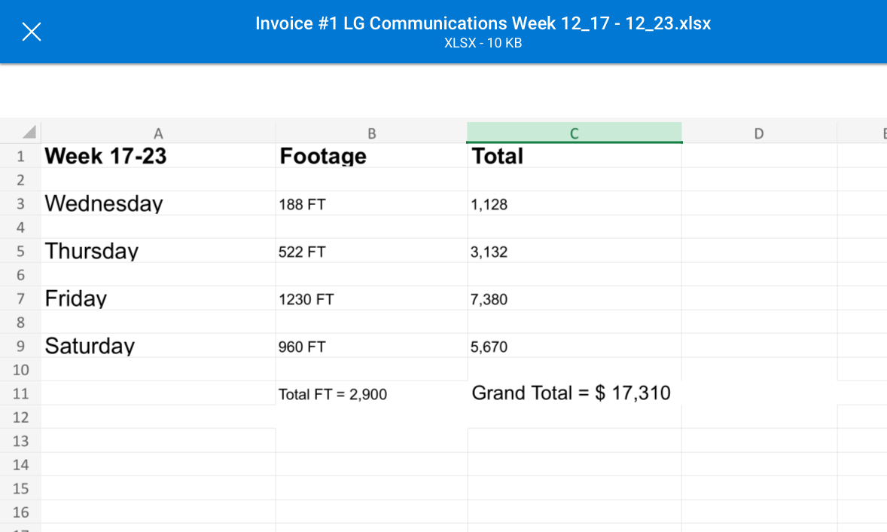This screenshot has width=887, height=532.
Task: Click the 'Grand Total = $ 17,310' cell
Action: [x=575, y=393]
